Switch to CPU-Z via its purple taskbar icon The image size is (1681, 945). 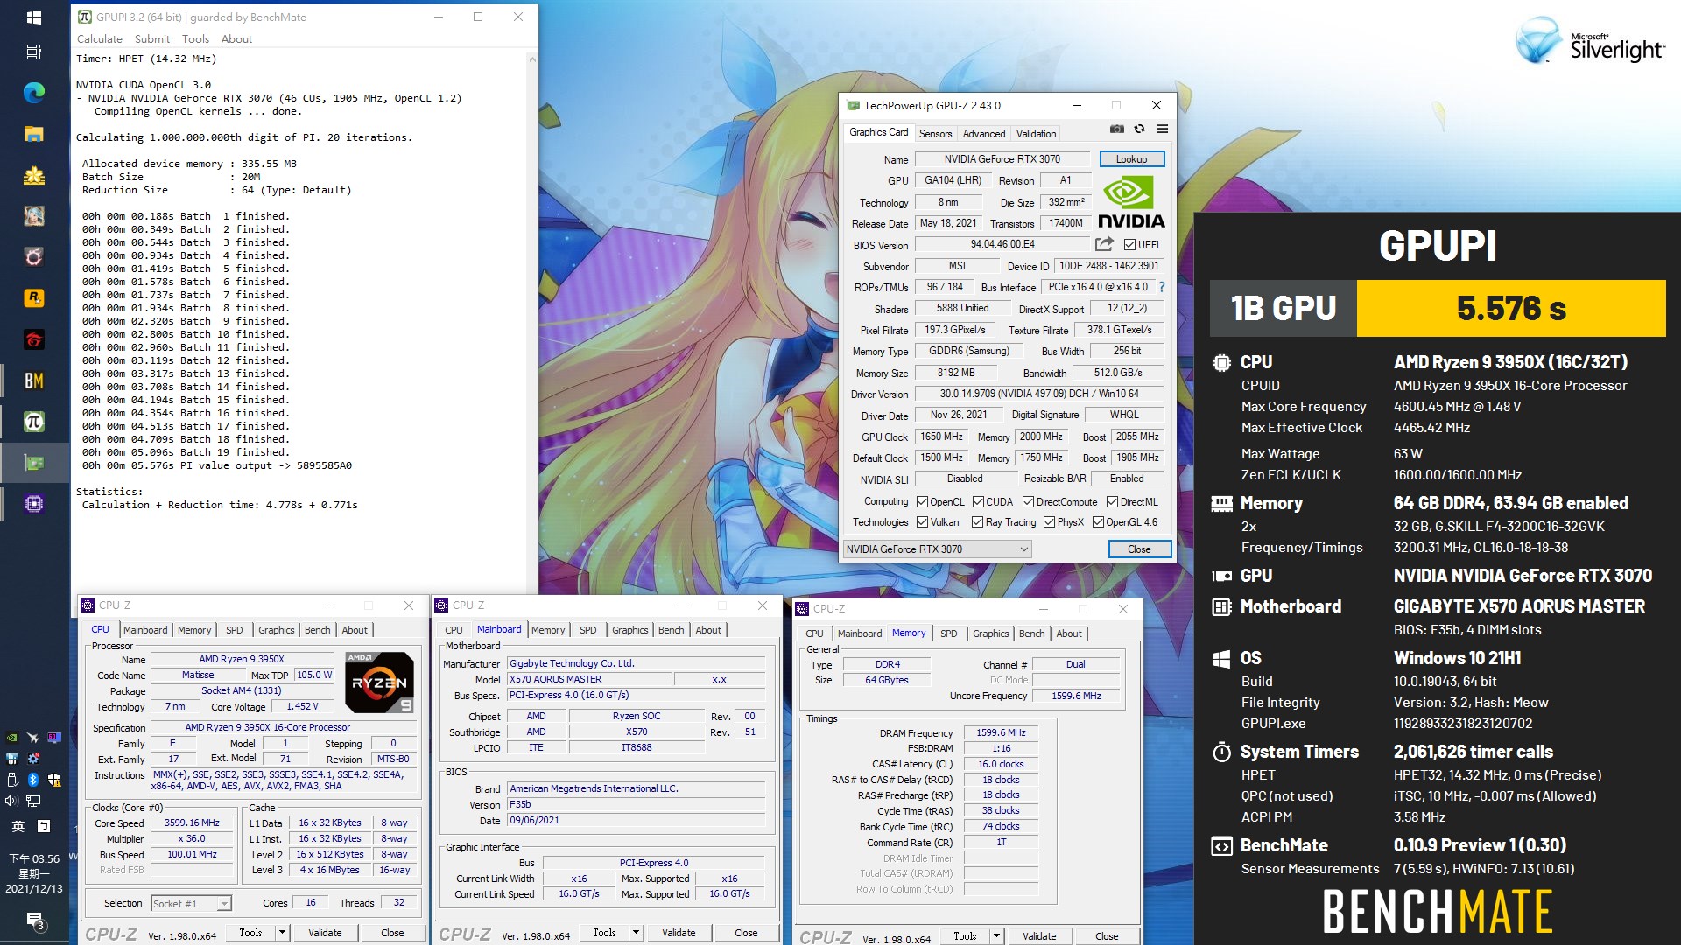34,504
